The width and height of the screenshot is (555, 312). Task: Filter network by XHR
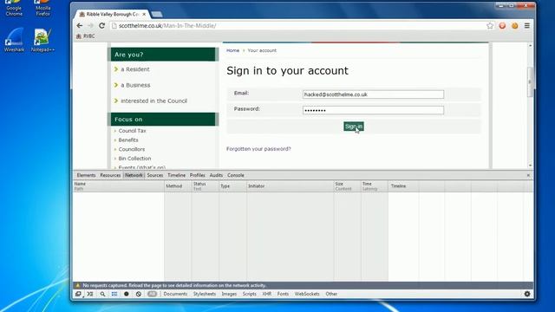267,294
